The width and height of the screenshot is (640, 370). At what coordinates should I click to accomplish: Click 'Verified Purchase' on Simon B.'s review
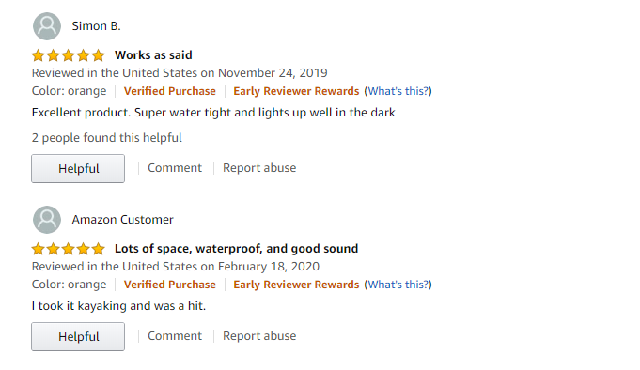(x=170, y=91)
